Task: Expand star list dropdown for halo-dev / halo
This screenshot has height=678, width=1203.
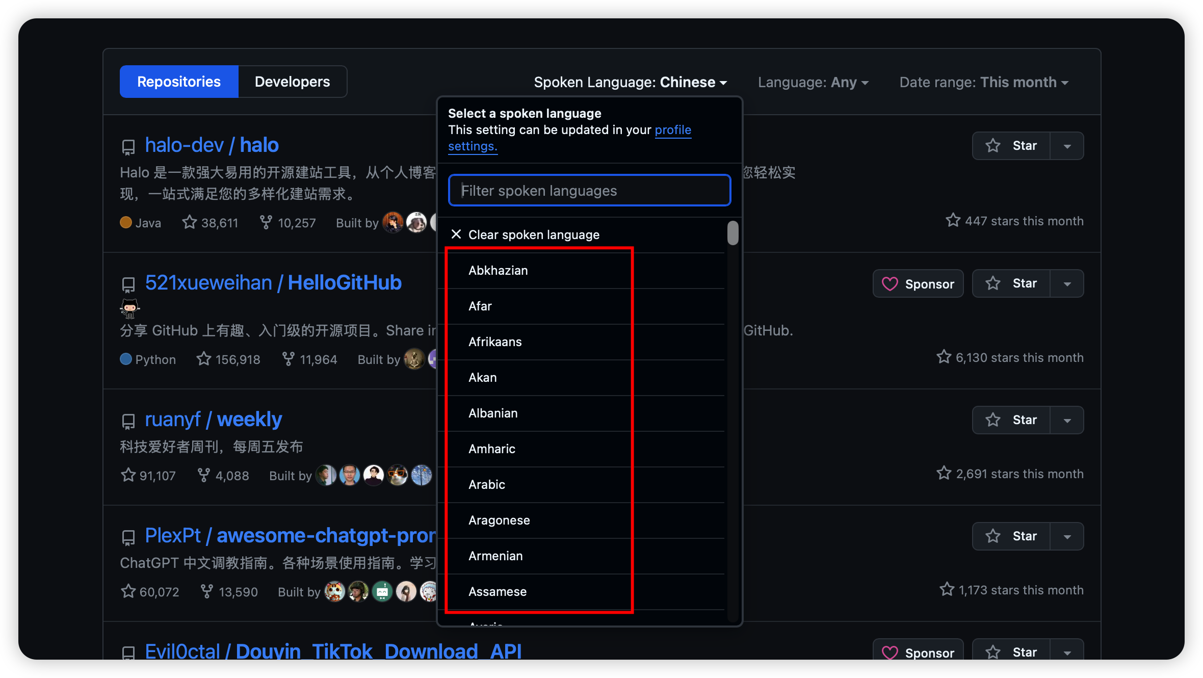Action: (1067, 146)
